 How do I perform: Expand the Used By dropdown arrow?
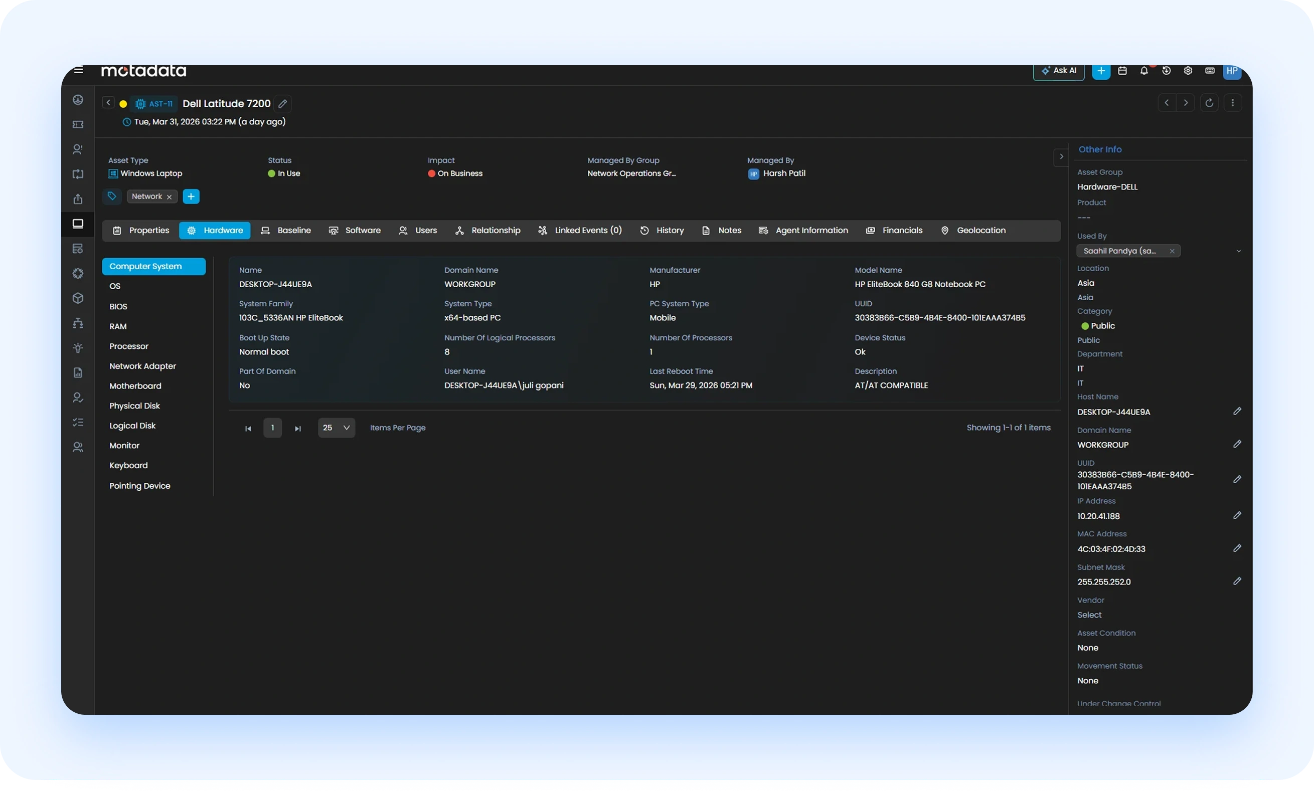click(1238, 251)
